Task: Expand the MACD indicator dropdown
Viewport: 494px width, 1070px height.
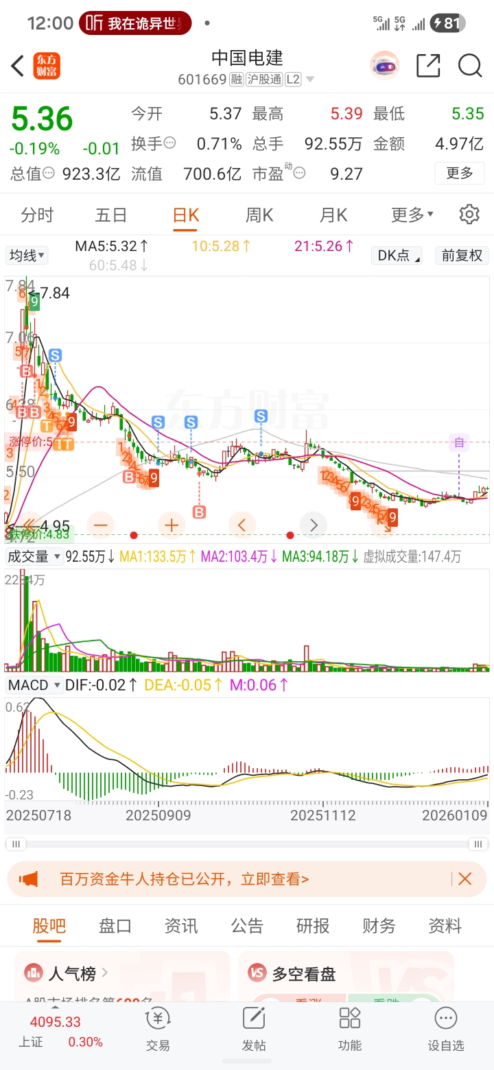Action: click(x=34, y=685)
